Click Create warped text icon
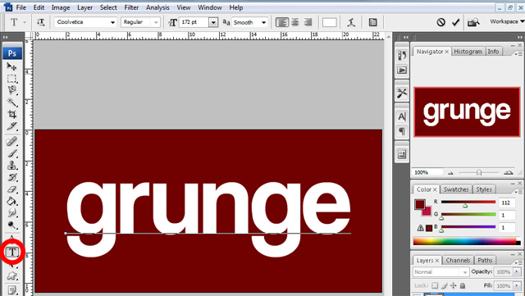The width and height of the screenshot is (525, 296). 351,22
